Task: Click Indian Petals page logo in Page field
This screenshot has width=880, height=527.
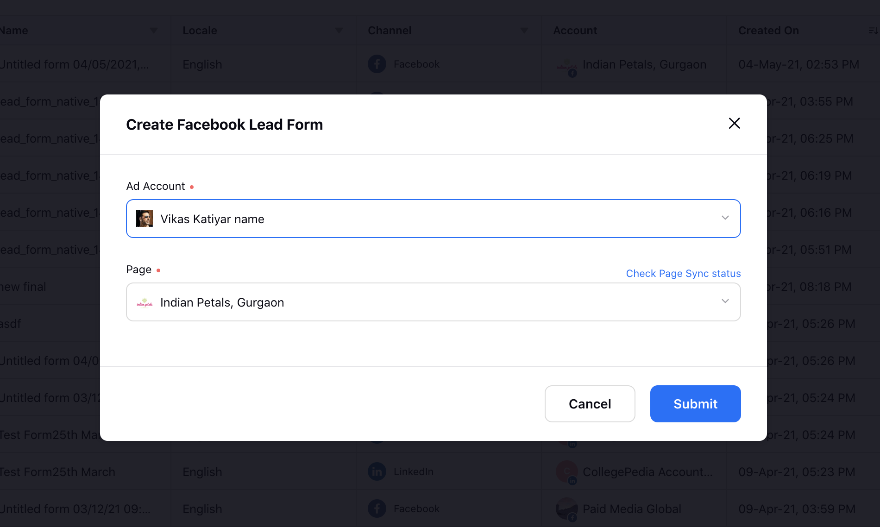Action: (145, 302)
